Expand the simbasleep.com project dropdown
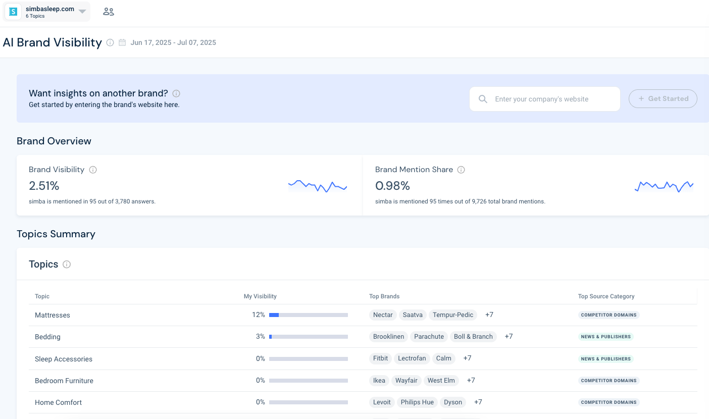Screen dimensions: 709x419 point(82,12)
